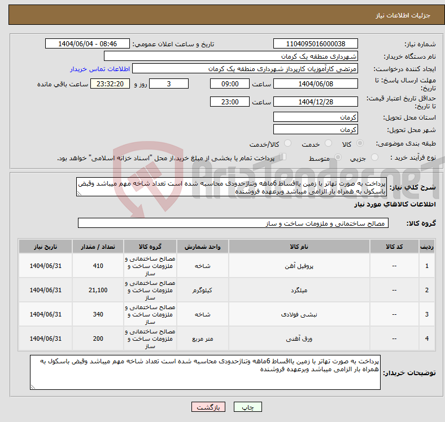This screenshot has height=422, width=445.
Task: Click the کد کالا column header
Action: (x=394, y=247)
